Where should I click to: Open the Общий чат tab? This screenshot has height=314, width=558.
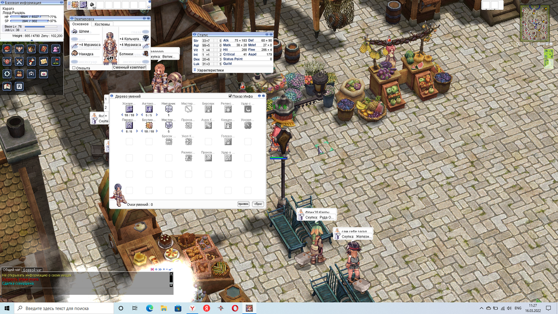click(x=11, y=270)
